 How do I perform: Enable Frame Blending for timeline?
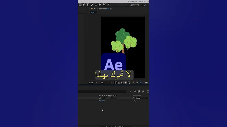[x=139, y=91]
